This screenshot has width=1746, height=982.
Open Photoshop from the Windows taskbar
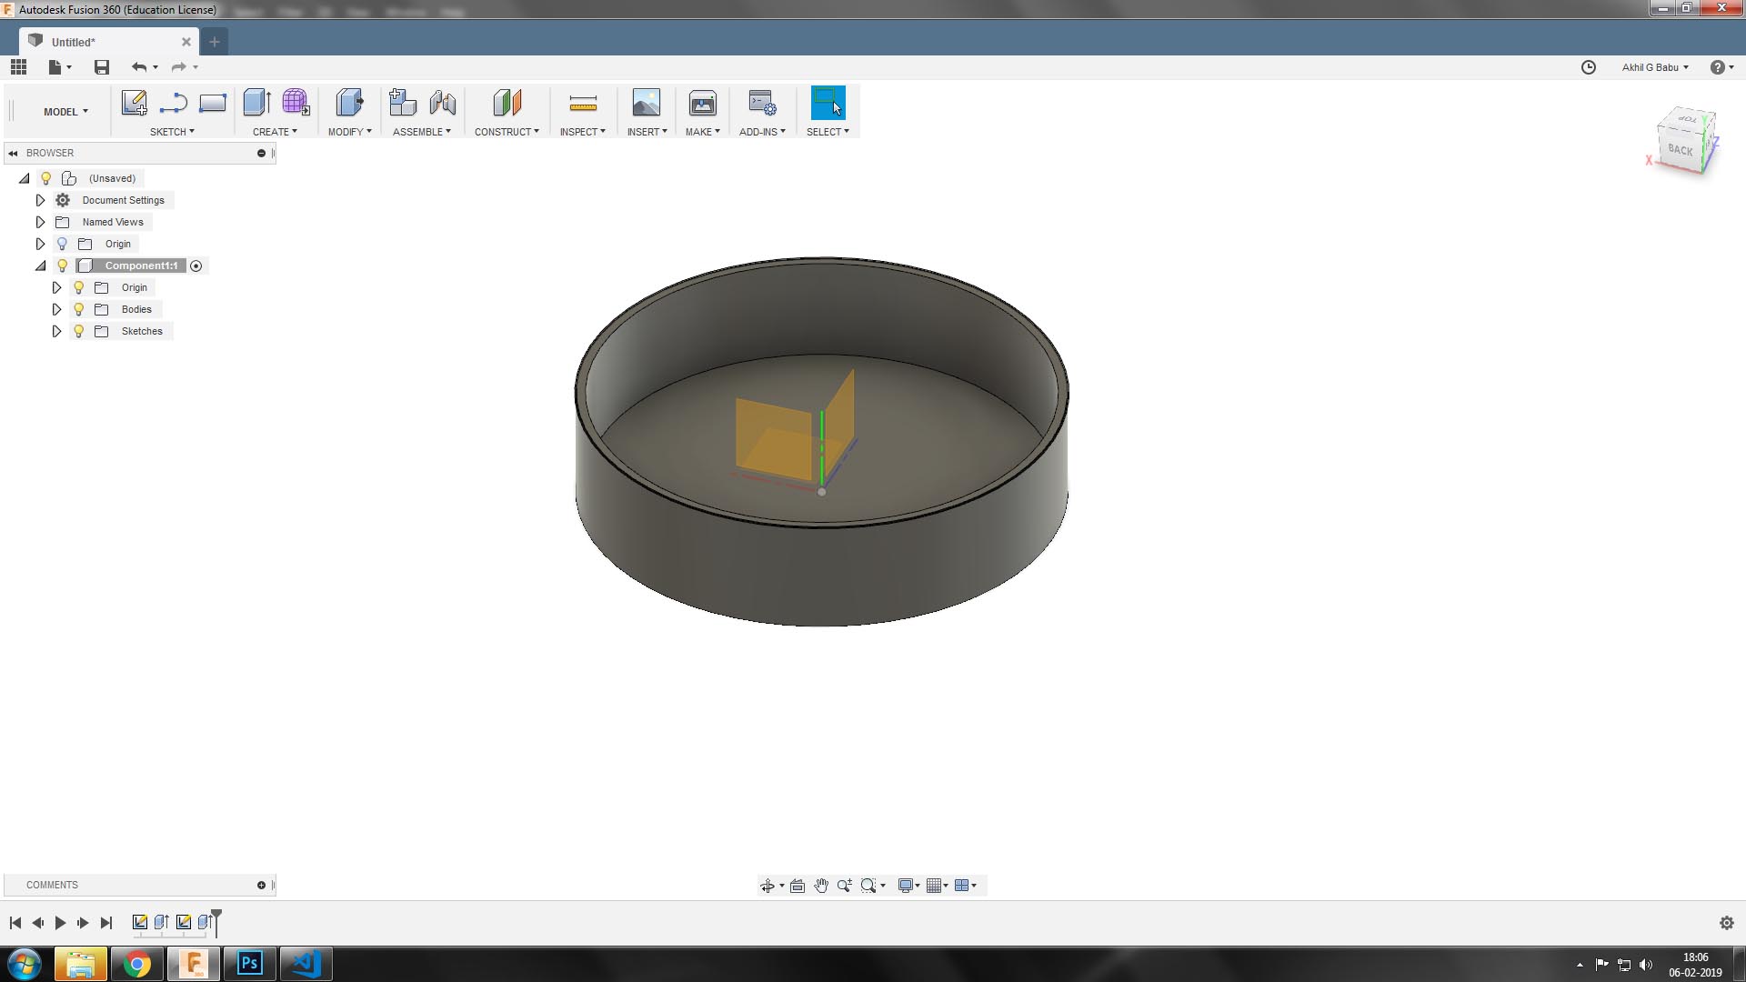click(x=249, y=964)
